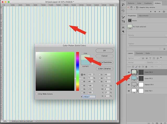Filter layers by smart objects icon
The image size is (167, 124).
click(158, 58)
